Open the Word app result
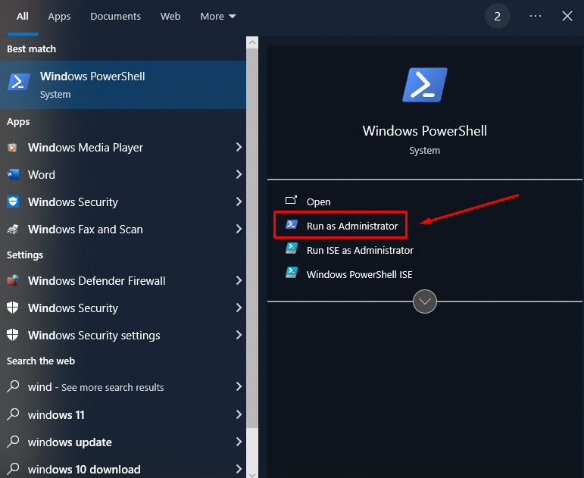Viewport: 584px width, 478px height. click(123, 175)
